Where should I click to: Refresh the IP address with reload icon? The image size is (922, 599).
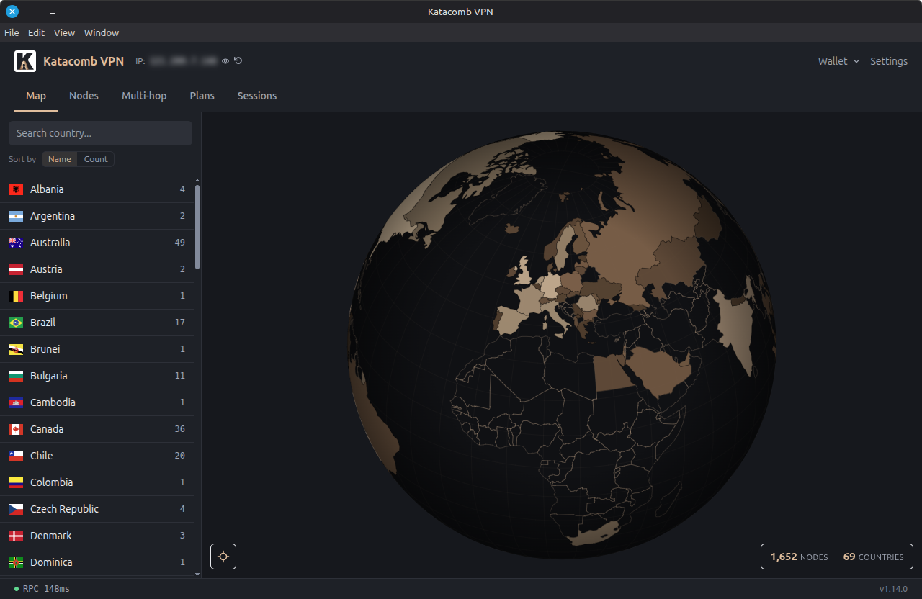(238, 61)
